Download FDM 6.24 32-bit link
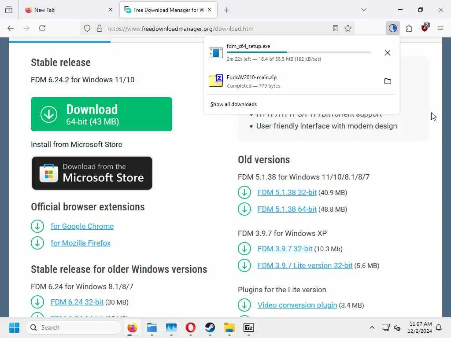Image resolution: width=451 pixels, height=338 pixels. pos(77,302)
